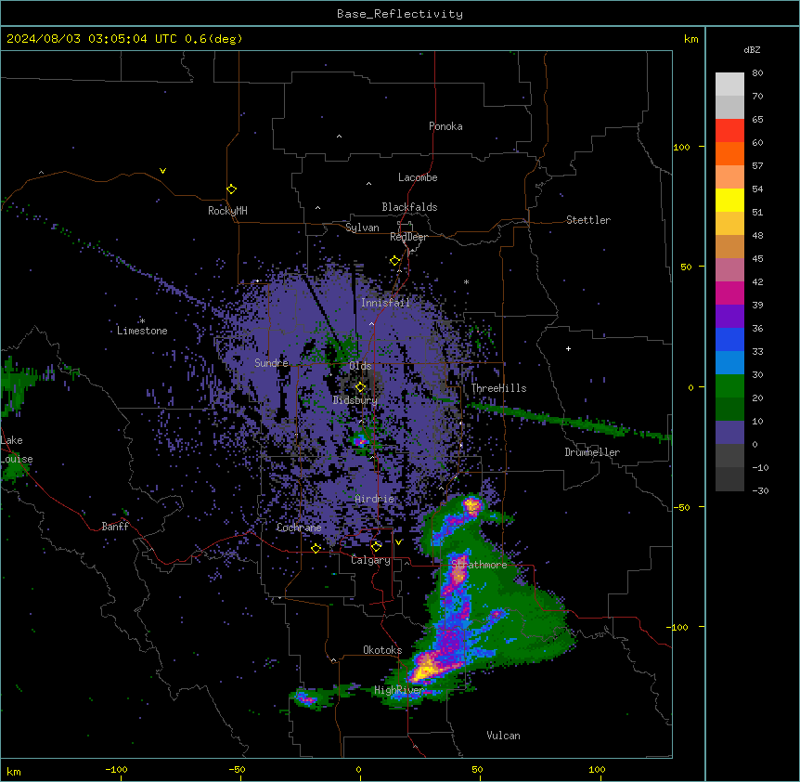The height and width of the screenshot is (782, 800).
Task: Pick the bright yellow 51-54 dBZ swatch
Action: pos(729,200)
